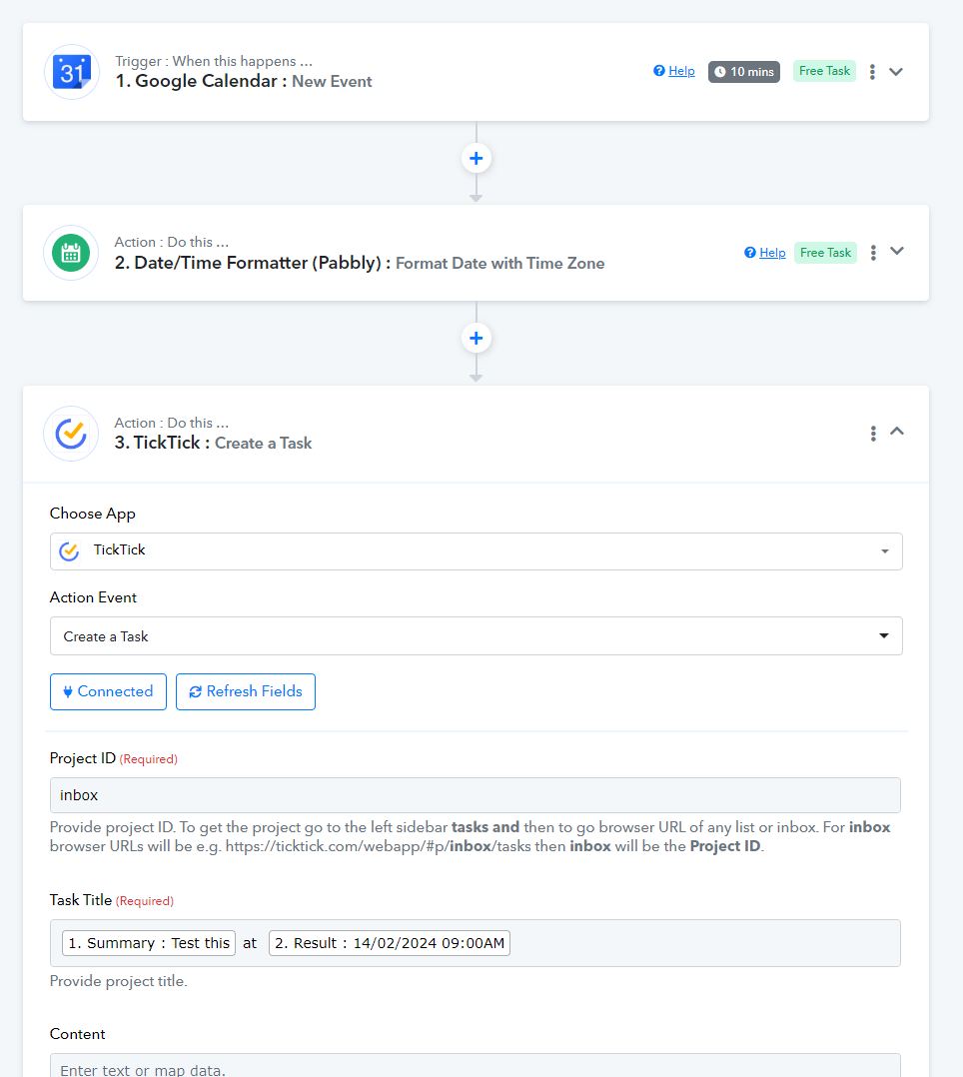
Task: Click the 10 mins polling badge
Action: tap(744, 72)
